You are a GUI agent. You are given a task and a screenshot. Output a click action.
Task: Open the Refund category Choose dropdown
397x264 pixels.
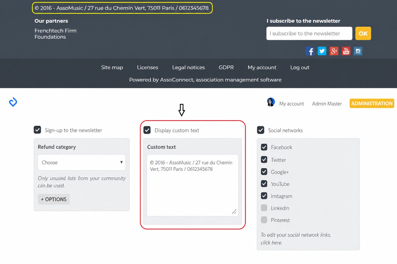pyautogui.click(x=82, y=162)
